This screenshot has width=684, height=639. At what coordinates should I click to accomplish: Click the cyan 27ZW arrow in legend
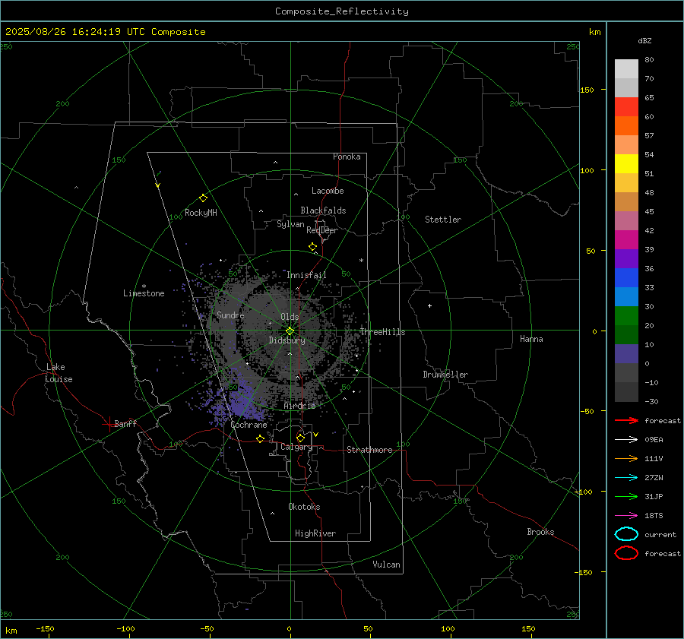click(x=626, y=478)
